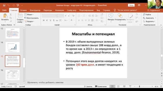Switch to the Слайд-шоу tab
The width and height of the screenshot is (163, 91).
point(72,10)
